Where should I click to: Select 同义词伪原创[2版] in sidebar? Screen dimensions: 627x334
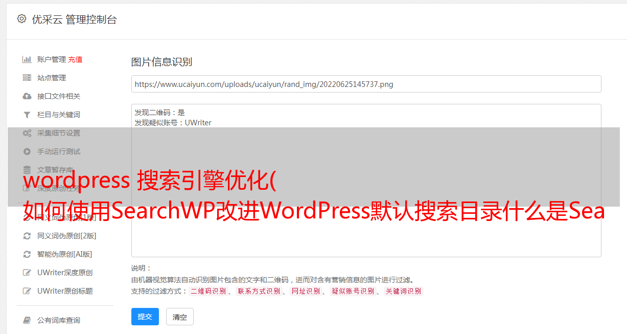point(66,236)
